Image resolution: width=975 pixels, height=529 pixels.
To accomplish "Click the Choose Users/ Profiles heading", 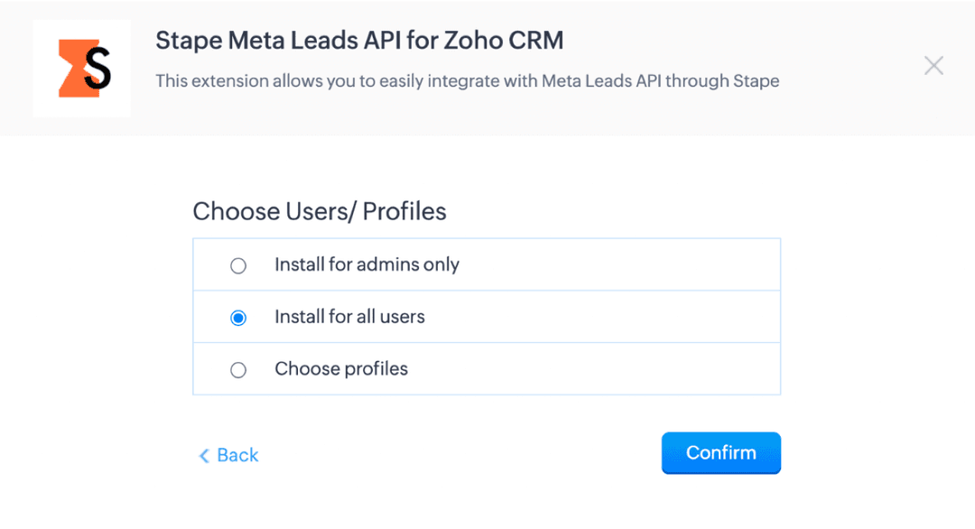I will [319, 210].
